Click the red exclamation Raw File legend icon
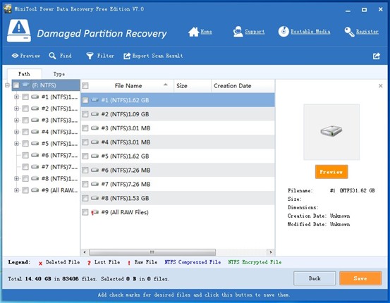390x303 pixels. point(129,263)
